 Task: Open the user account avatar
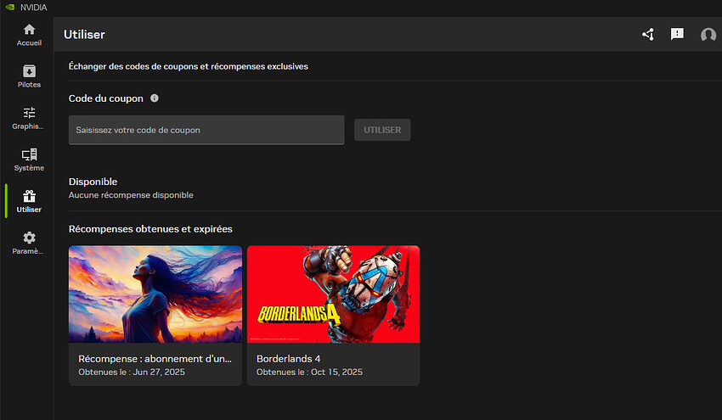tap(708, 35)
